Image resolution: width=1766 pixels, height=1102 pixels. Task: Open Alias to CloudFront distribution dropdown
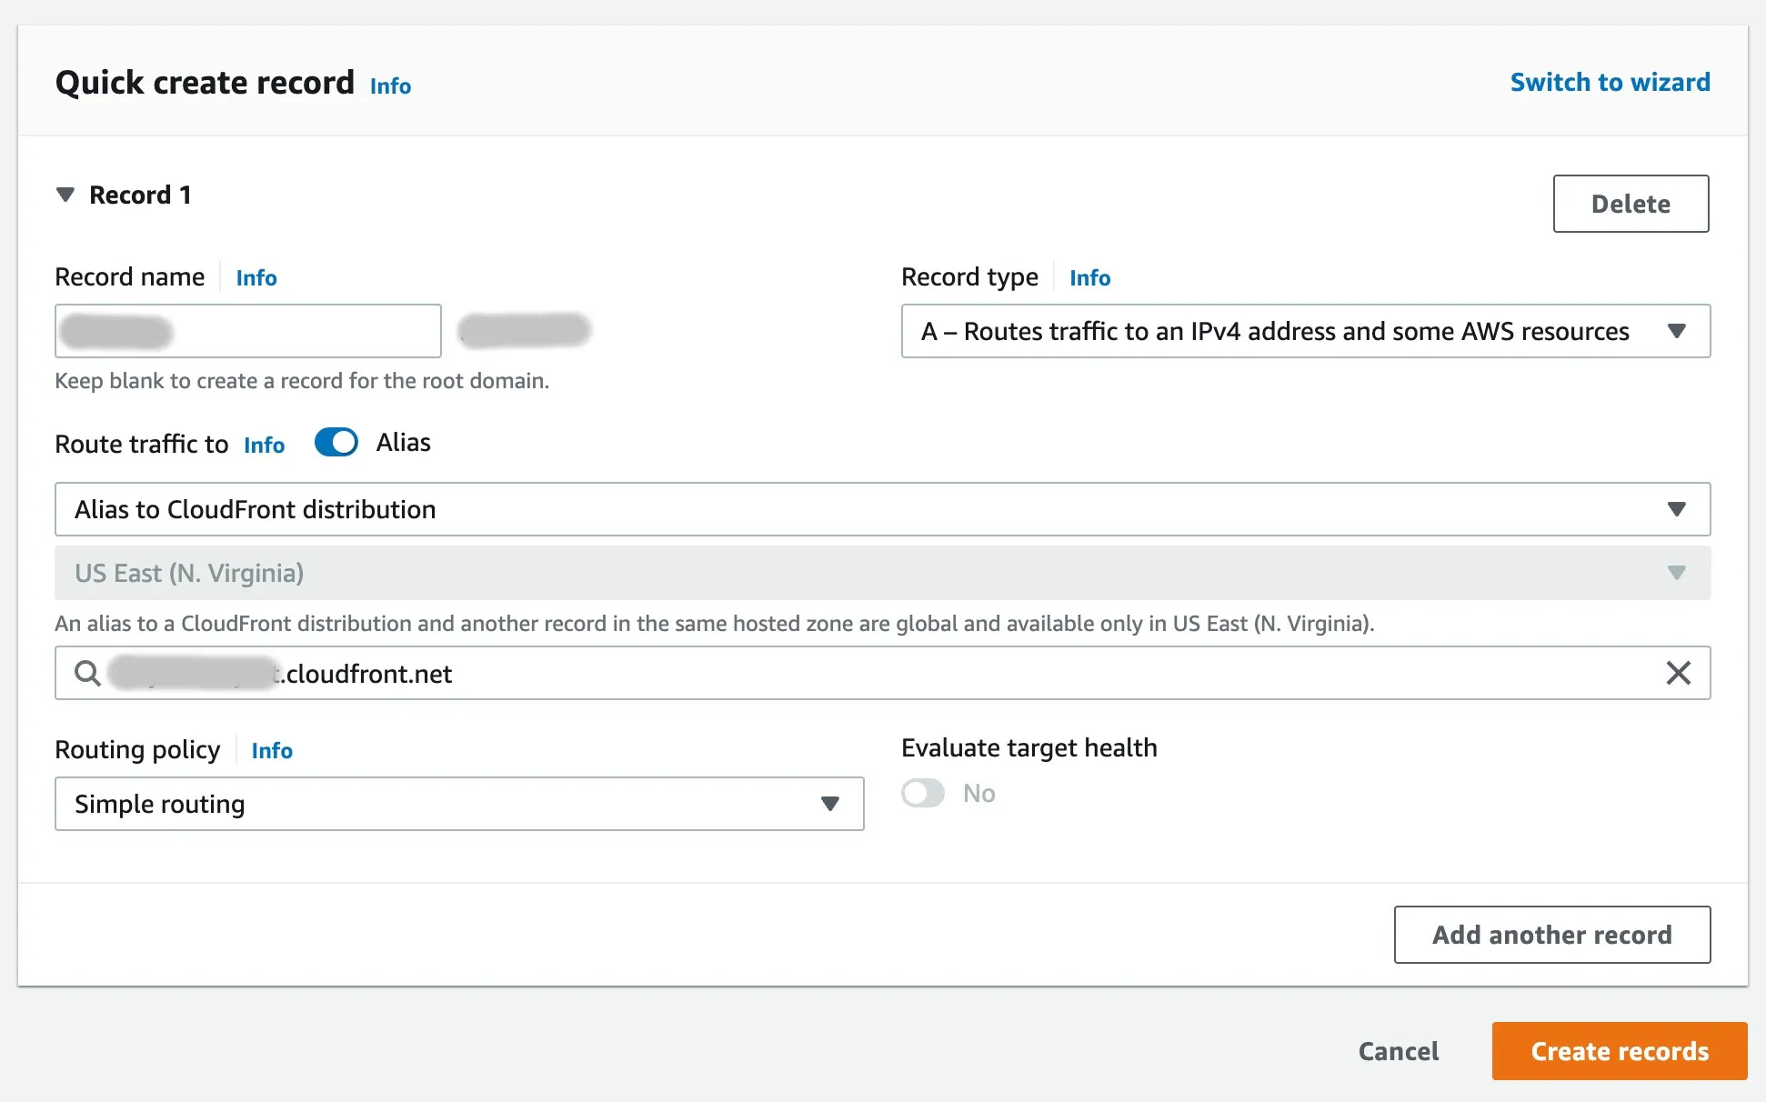(x=882, y=509)
